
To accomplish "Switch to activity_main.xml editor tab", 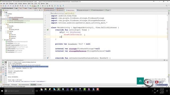I will click(49, 10).
